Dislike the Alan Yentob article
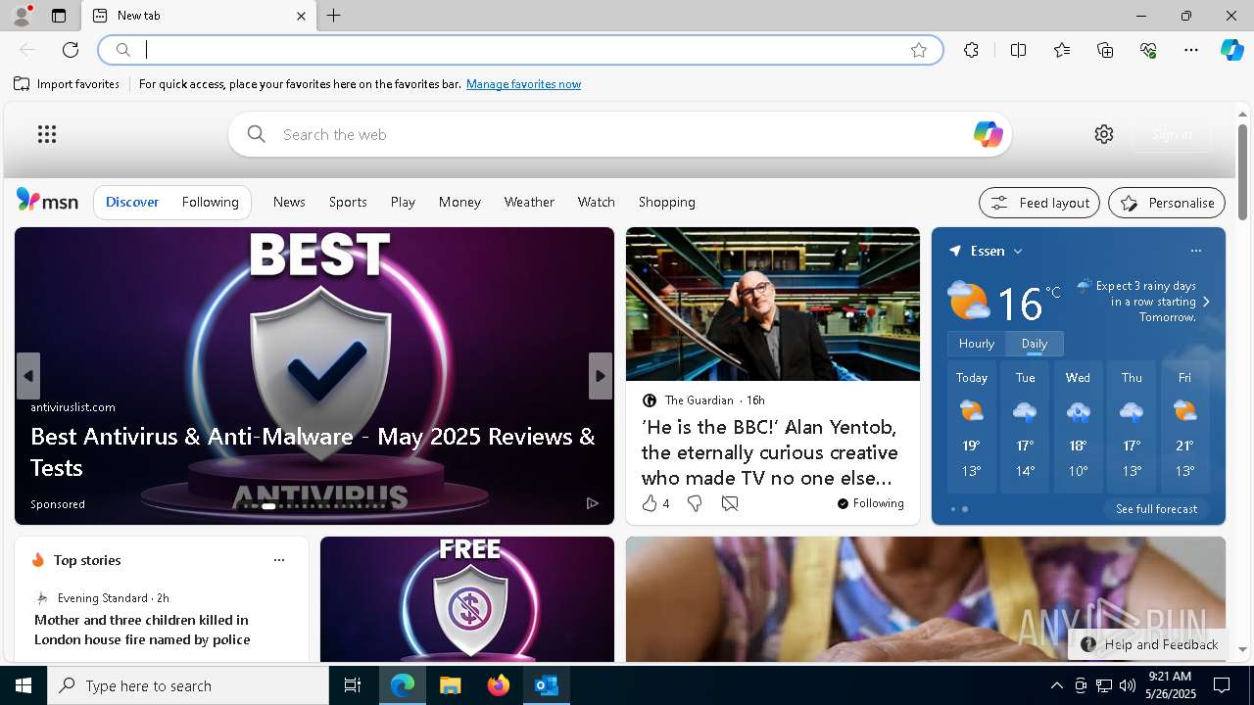Screen dimensions: 1254x705 click(694, 503)
